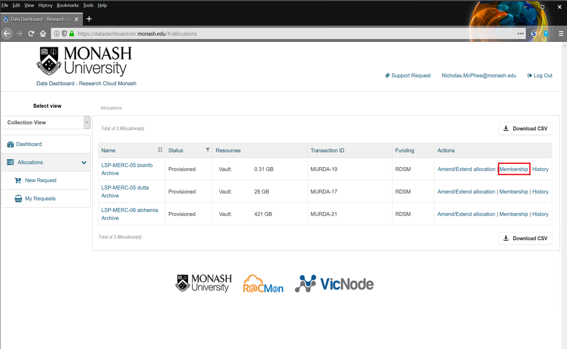Screen dimensions: 567x349
Task: Collapse the Allocations sidebar chevron
Action: coord(84,163)
